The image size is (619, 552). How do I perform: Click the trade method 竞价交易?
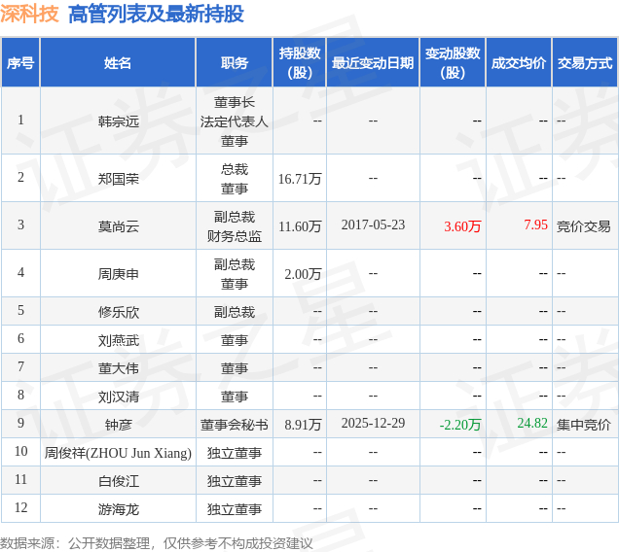pos(583,226)
